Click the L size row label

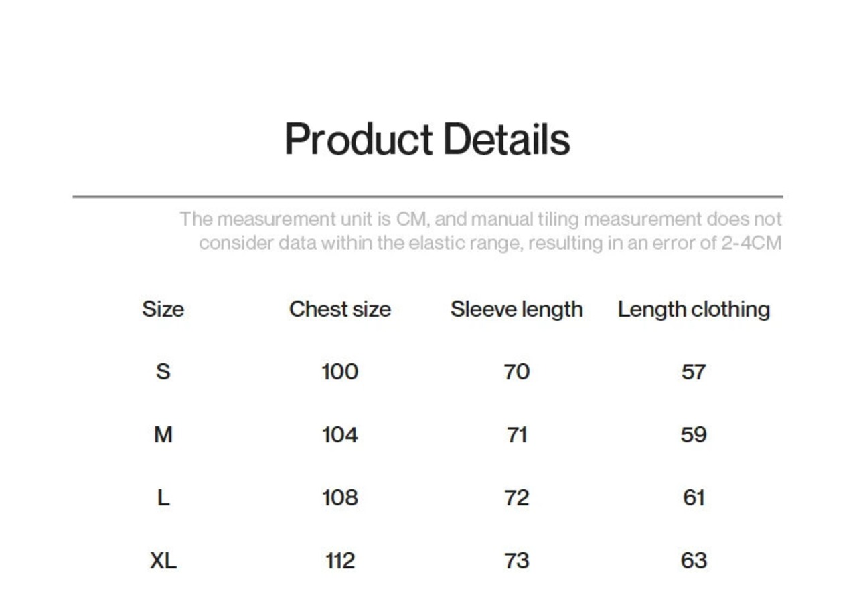tap(163, 498)
